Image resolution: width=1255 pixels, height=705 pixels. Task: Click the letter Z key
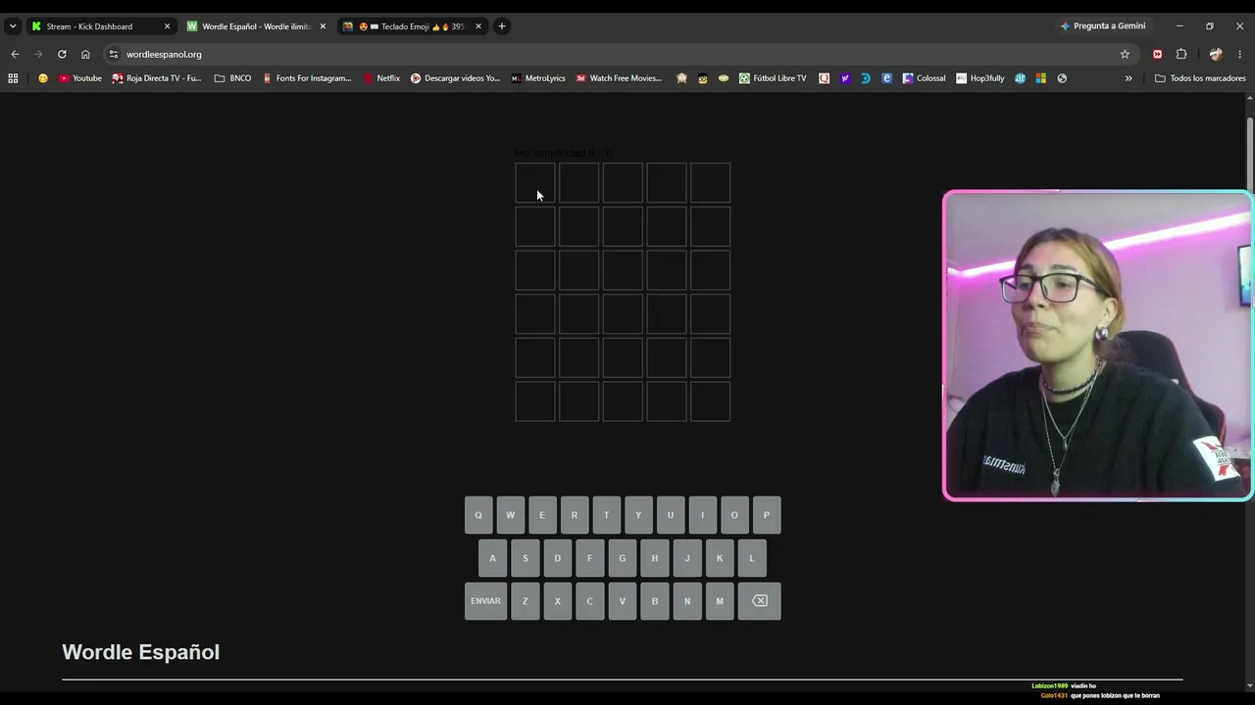point(525,601)
